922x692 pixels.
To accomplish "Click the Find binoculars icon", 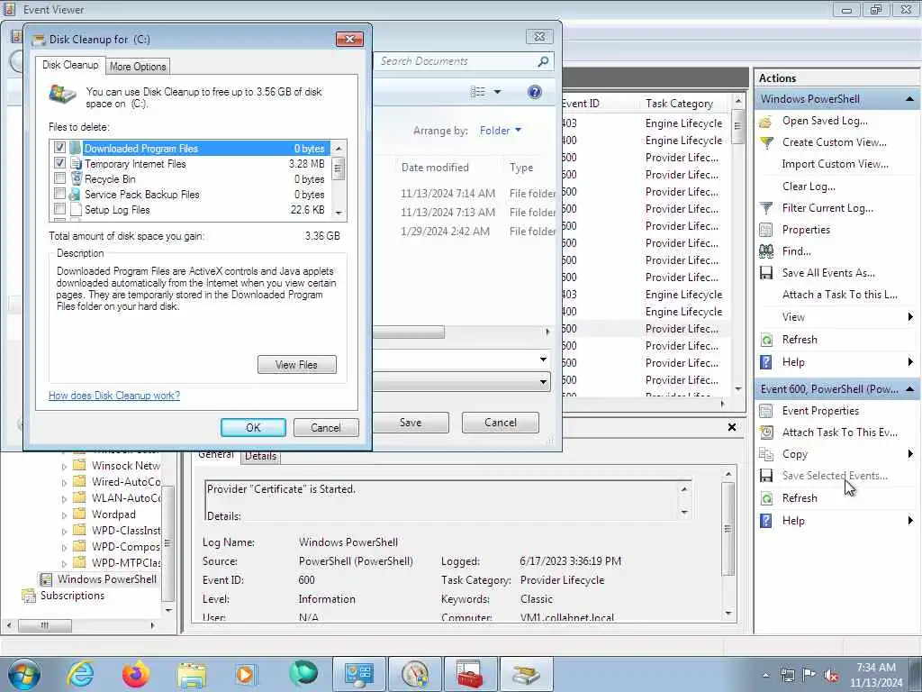I will (x=765, y=251).
